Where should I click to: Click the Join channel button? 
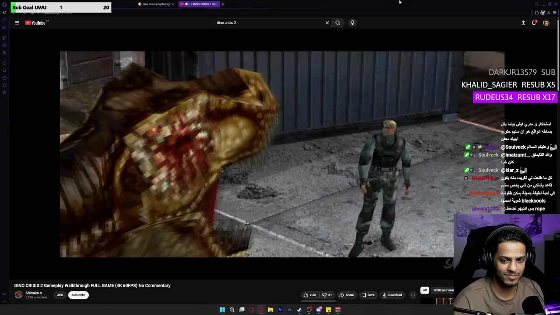pyautogui.click(x=60, y=295)
